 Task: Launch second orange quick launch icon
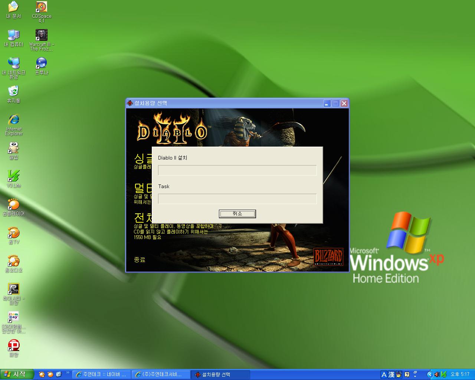pyautogui.click(x=50, y=374)
